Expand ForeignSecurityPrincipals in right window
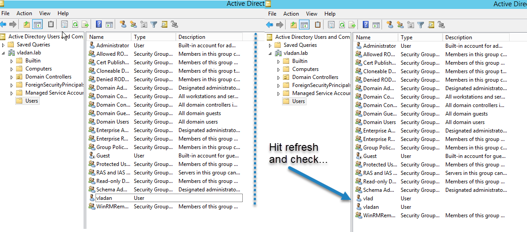527x232 pixels. click(278, 85)
